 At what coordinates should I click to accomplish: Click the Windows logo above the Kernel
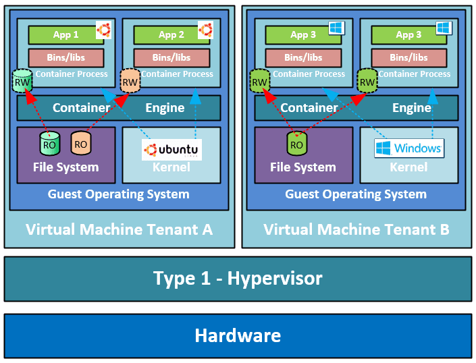tap(409, 148)
